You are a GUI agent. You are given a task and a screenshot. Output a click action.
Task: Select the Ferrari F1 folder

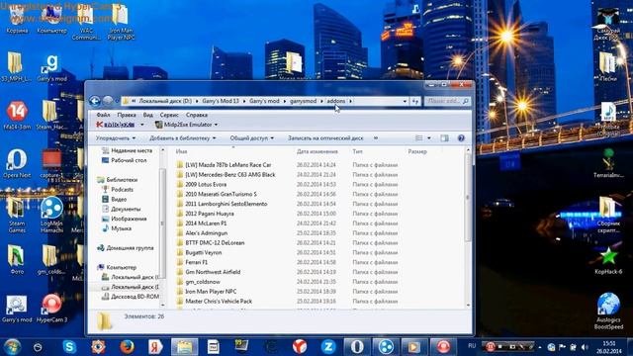[x=196, y=262]
